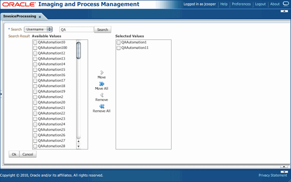Tick the QAAutomation12 checkbox
This screenshot has width=291, height=182.
tap(35, 53)
